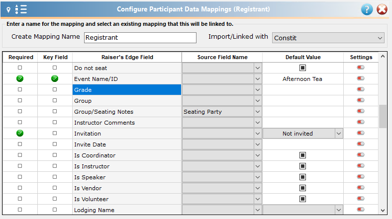This screenshot has height=219, width=392.
Task: Select the Grade field row
Action: (127, 90)
